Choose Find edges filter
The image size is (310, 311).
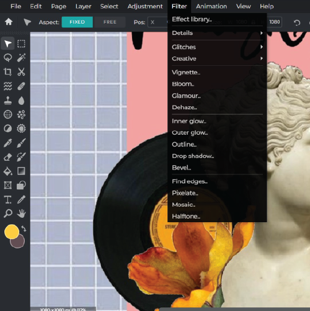click(x=217, y=181)
